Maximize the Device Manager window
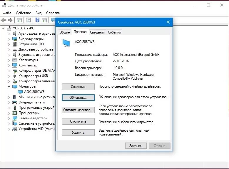 click(208, 5)
